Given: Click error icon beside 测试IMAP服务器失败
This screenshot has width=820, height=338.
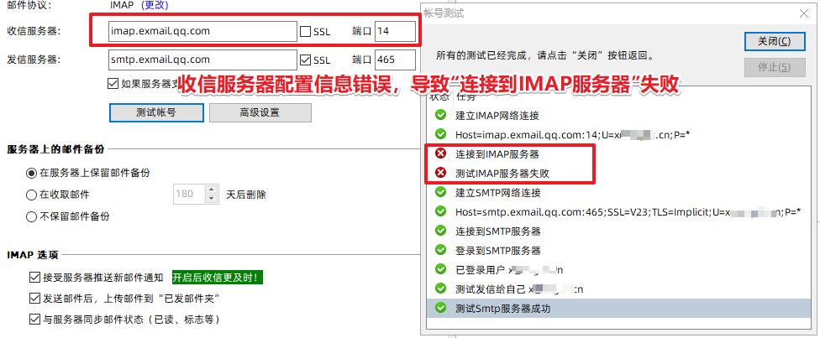Looking at the screenshot, I should (441, 173).
